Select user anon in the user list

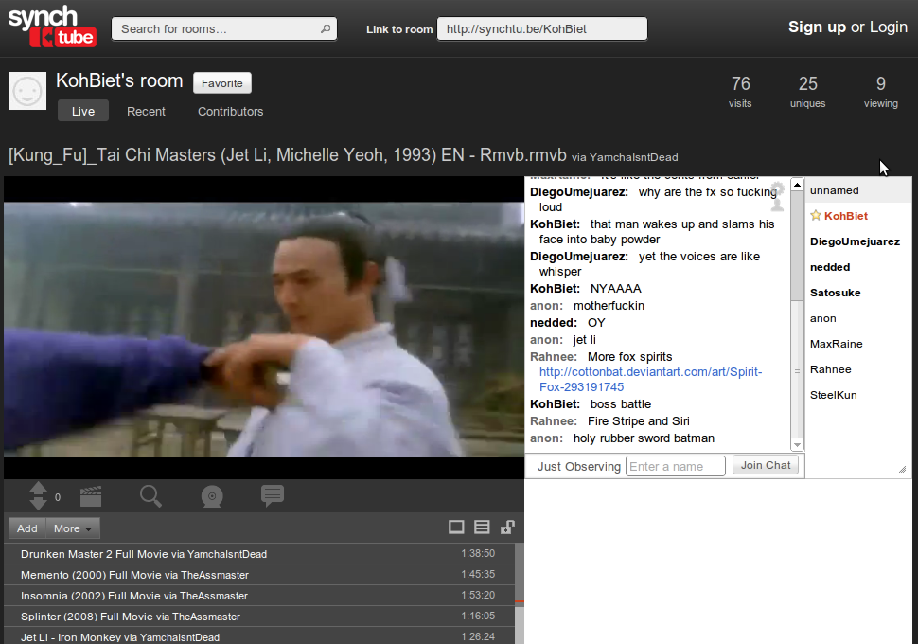pos(858,318)
